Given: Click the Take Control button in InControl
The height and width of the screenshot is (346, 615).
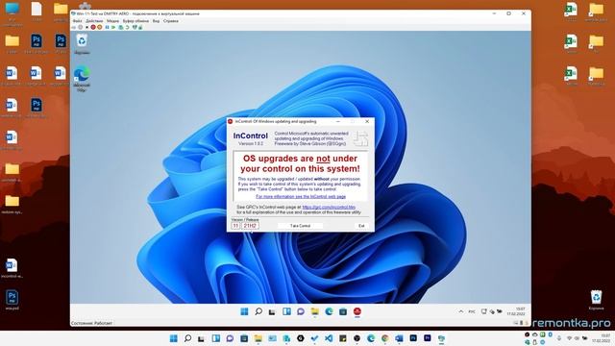Looking at the screenshot, I should [x=300, y=226].
